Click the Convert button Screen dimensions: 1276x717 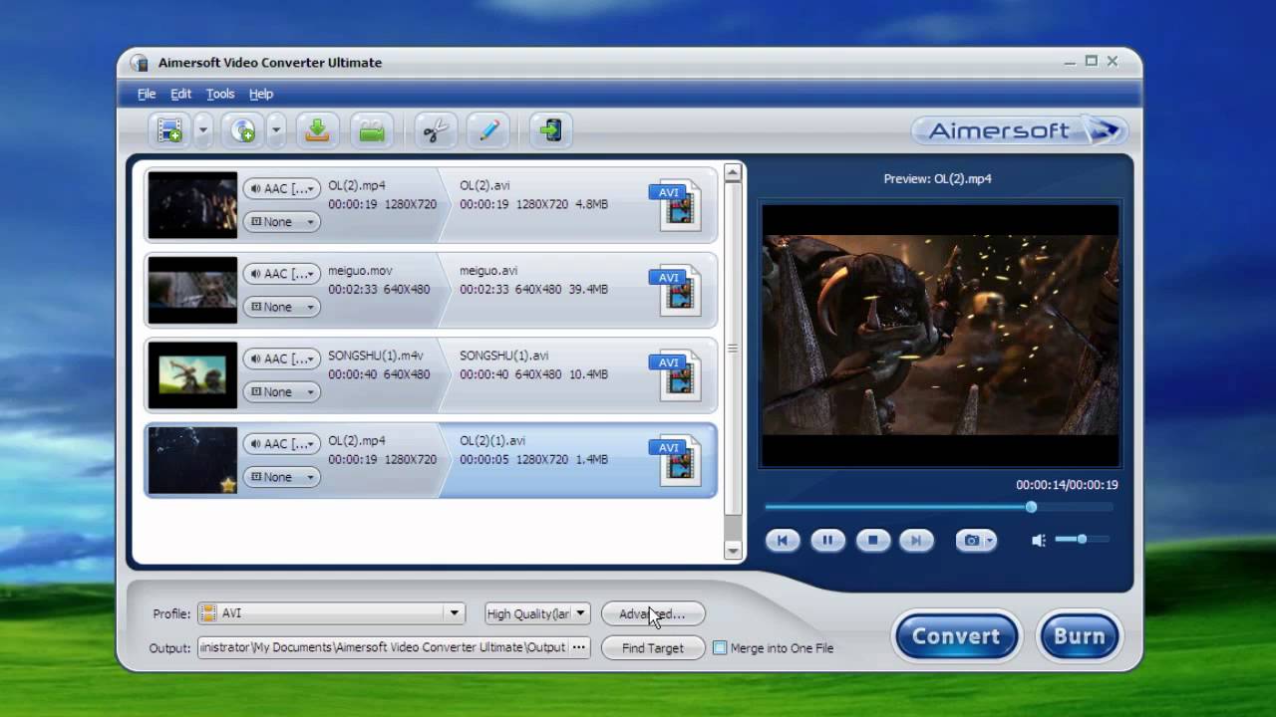[x=956, y=636]
